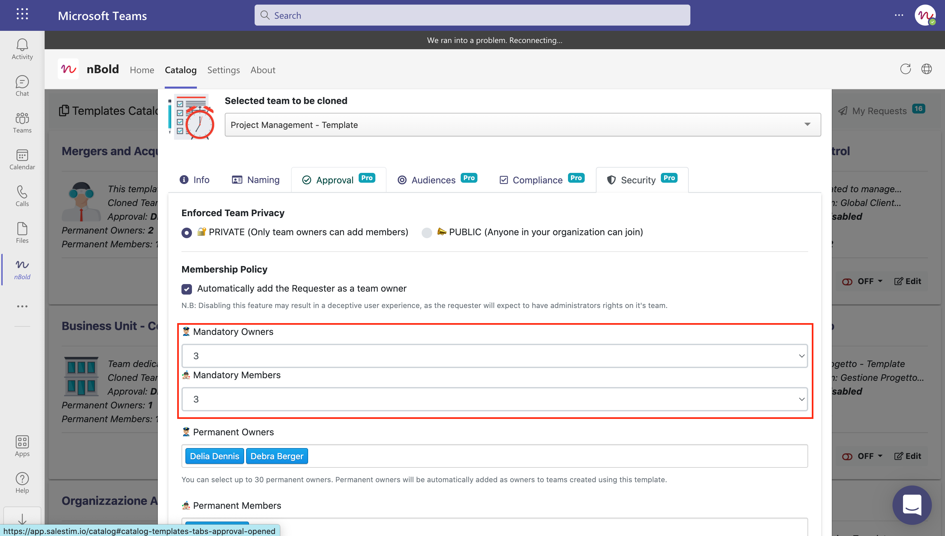Click the refresh icon in nBold header
945x536 pixels.
point(905,69)
